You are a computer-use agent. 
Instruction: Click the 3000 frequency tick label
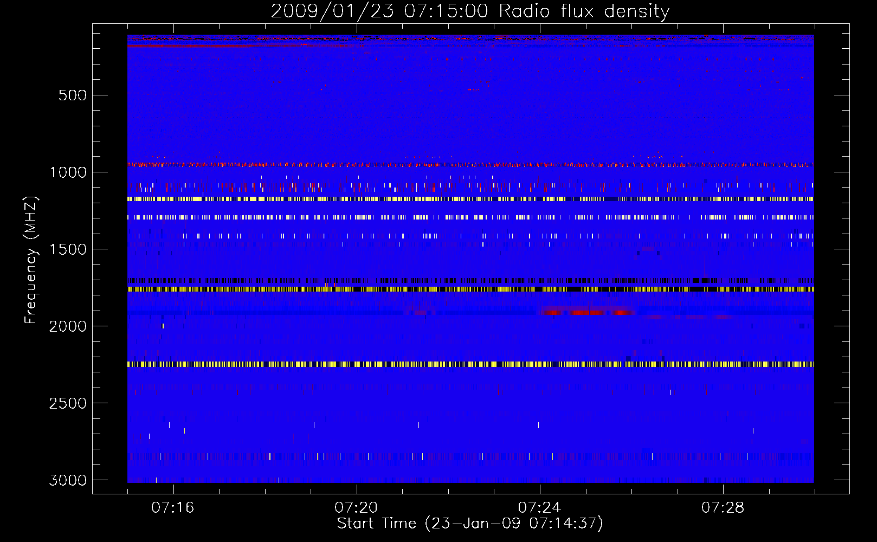click(x=68, y=480)
